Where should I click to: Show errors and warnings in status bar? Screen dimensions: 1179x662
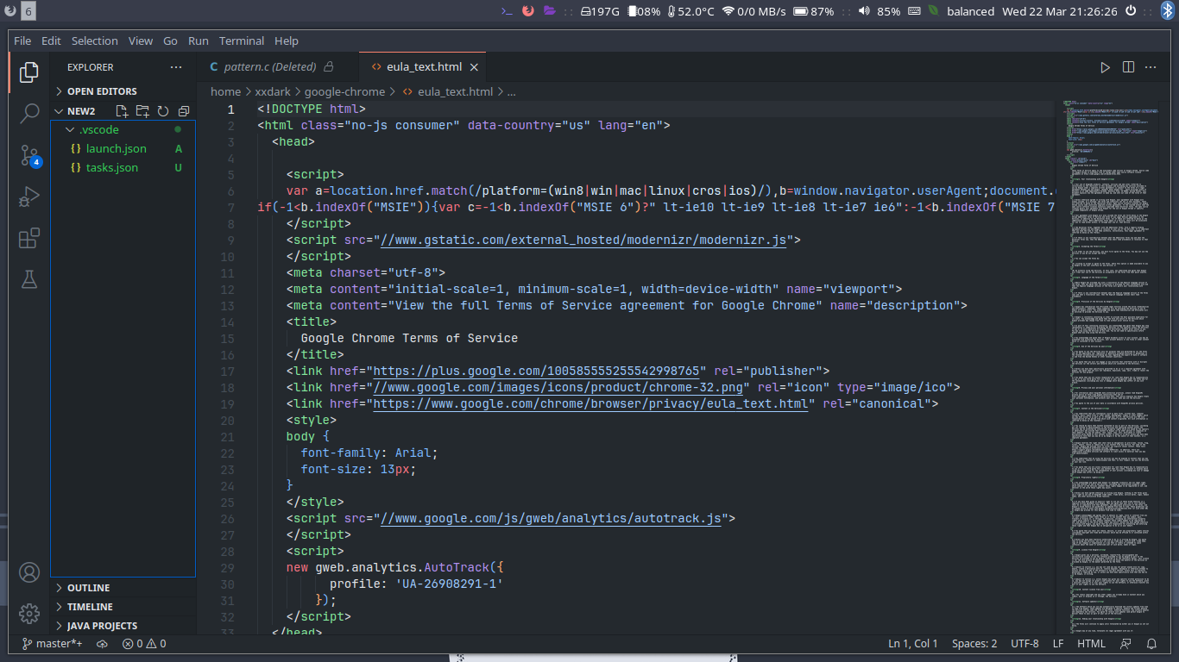(x=144, y=644)
